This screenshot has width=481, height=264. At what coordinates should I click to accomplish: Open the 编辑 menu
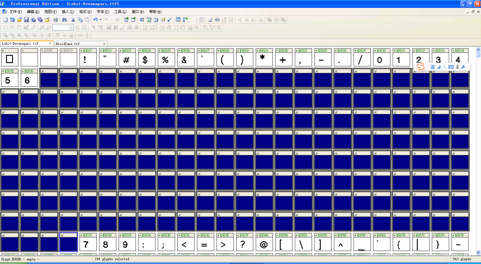click(x=33, y=12)
